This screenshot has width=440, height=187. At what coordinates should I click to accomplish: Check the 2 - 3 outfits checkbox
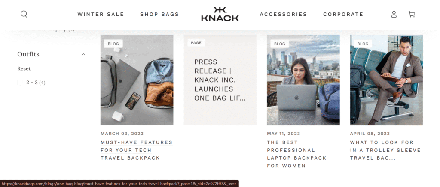(20, 83)
